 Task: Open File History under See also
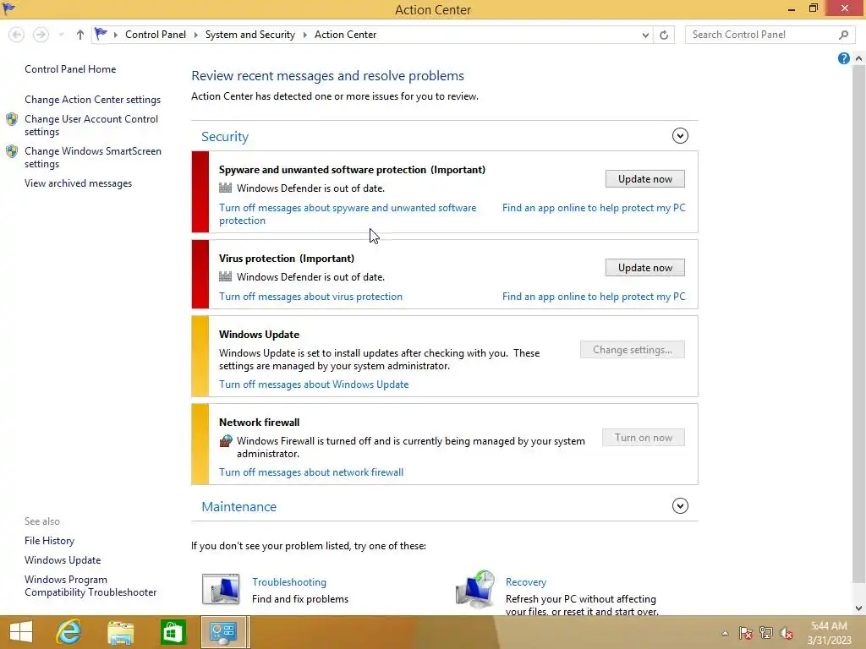[x=49, y=541]
